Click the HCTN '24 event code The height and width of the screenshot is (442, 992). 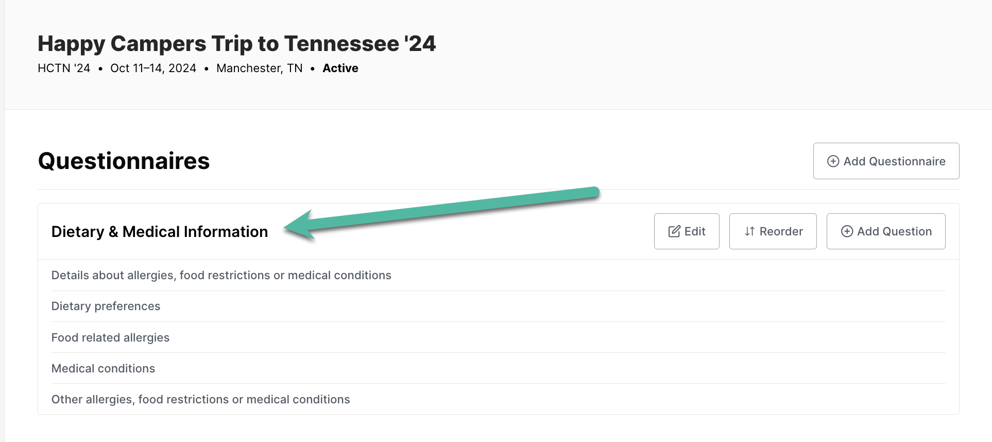[x=64, y=68]
